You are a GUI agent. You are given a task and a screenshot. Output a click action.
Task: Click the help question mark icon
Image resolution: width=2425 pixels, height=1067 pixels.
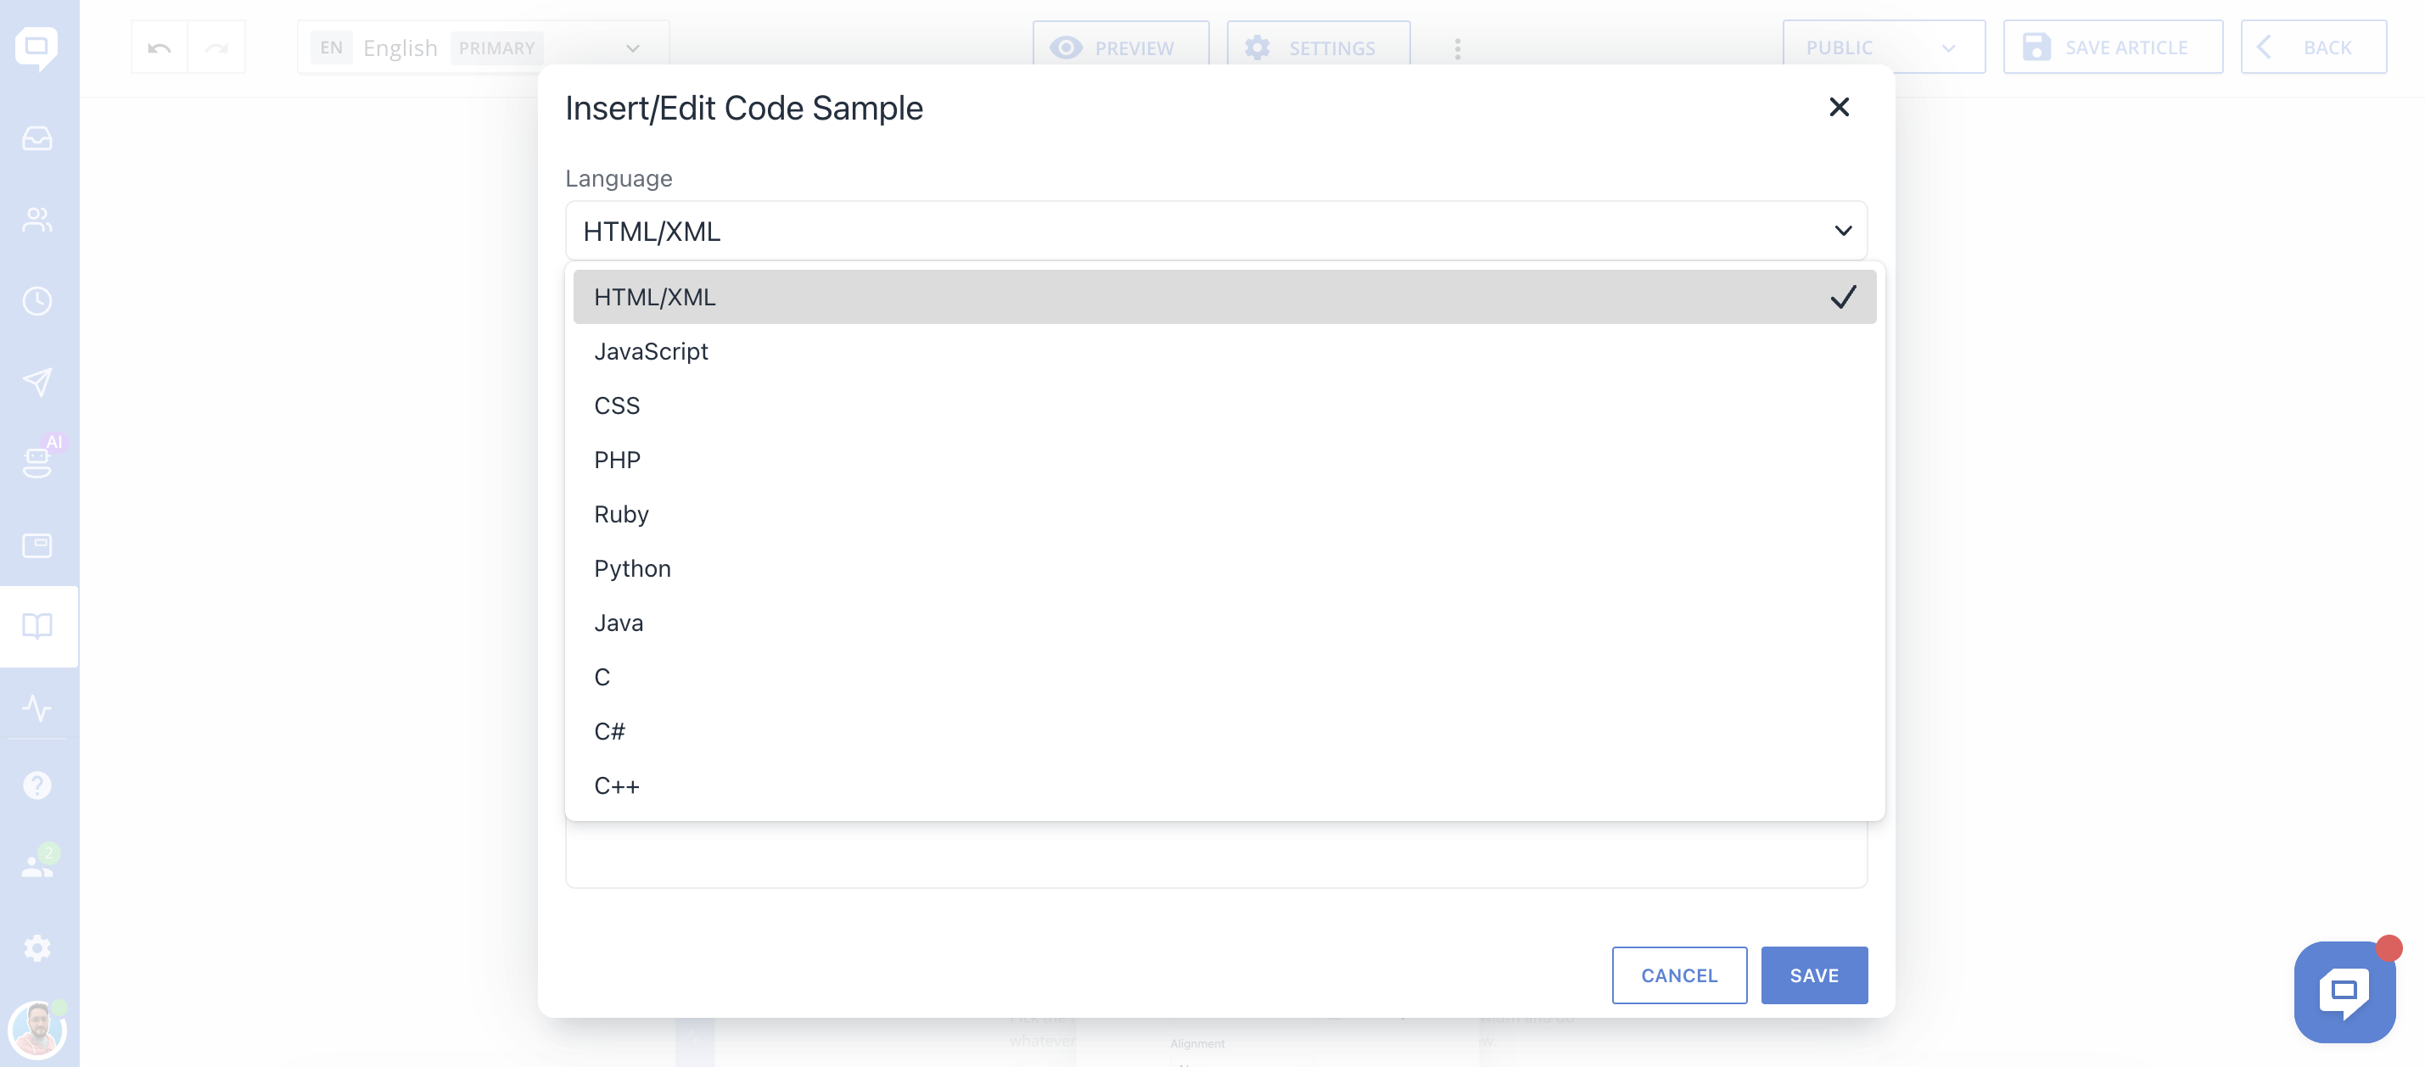tap(37, 785)
